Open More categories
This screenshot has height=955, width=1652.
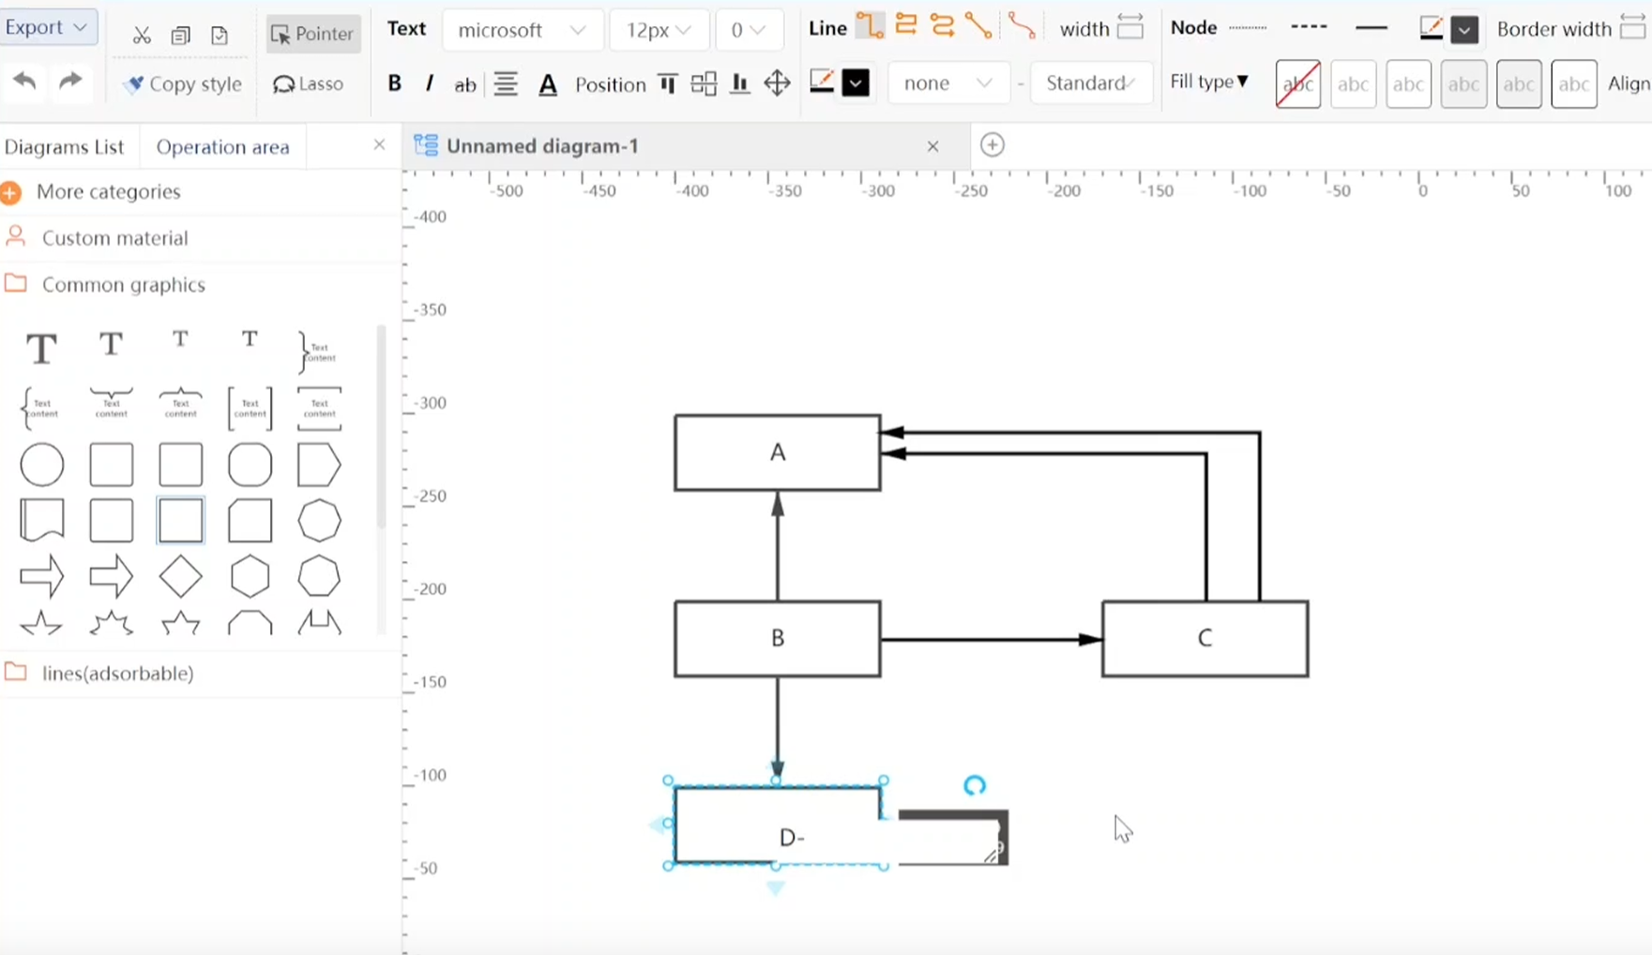pyautogui.click(x=108, y=191)
